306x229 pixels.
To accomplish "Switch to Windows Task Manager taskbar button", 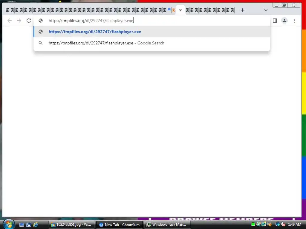I will 167,225.
